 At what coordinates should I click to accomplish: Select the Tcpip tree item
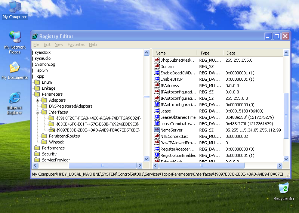tap(40, 76)
